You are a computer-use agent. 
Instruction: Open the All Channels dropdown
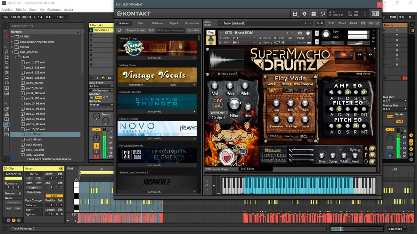101,90
